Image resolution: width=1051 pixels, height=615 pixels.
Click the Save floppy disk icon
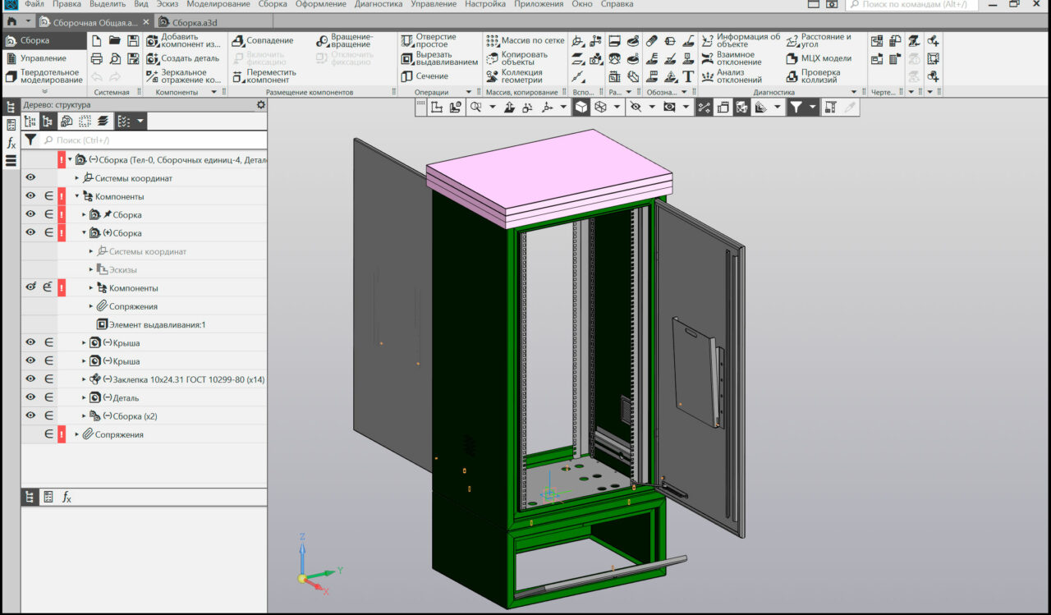[132, 40]
